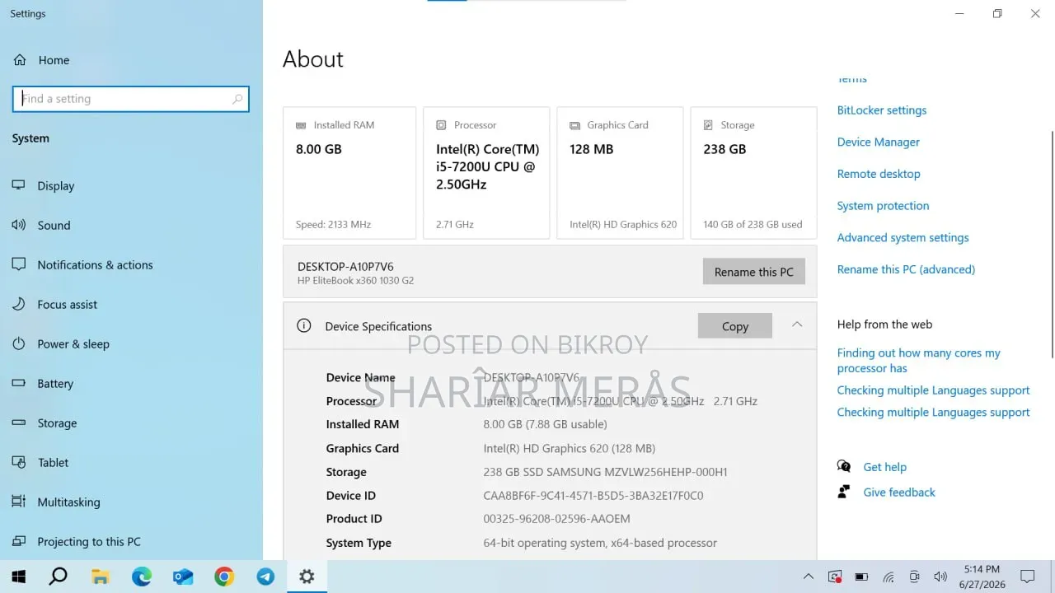Click the Get help link
Viewport: 1055px width, 593px height.
click(884, 467)
